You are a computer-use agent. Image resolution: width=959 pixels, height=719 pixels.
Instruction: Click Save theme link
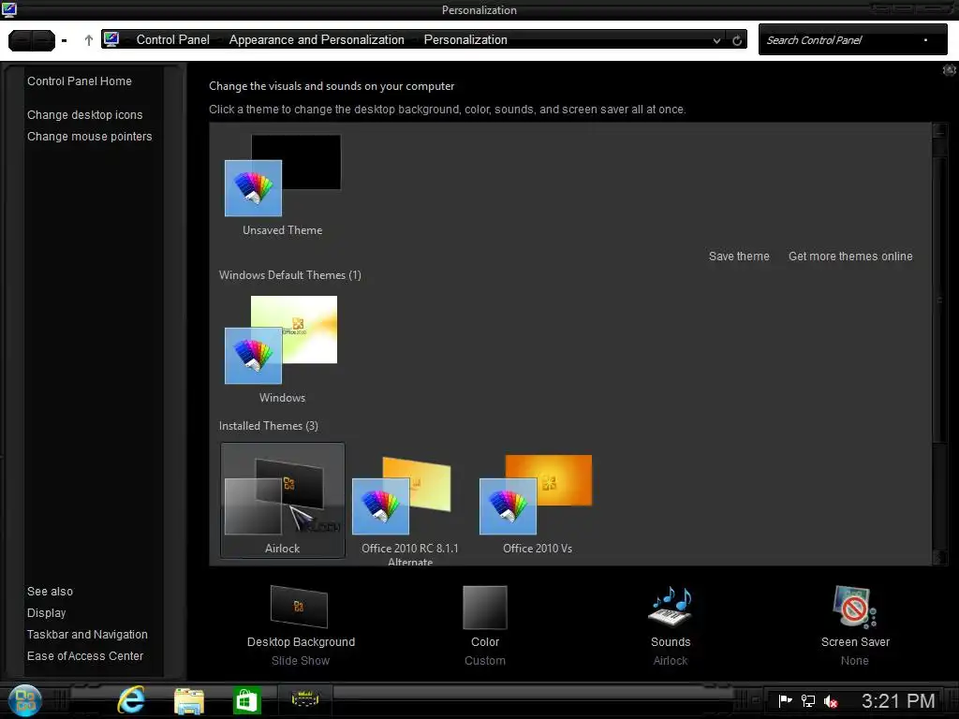tap(739, 257)
